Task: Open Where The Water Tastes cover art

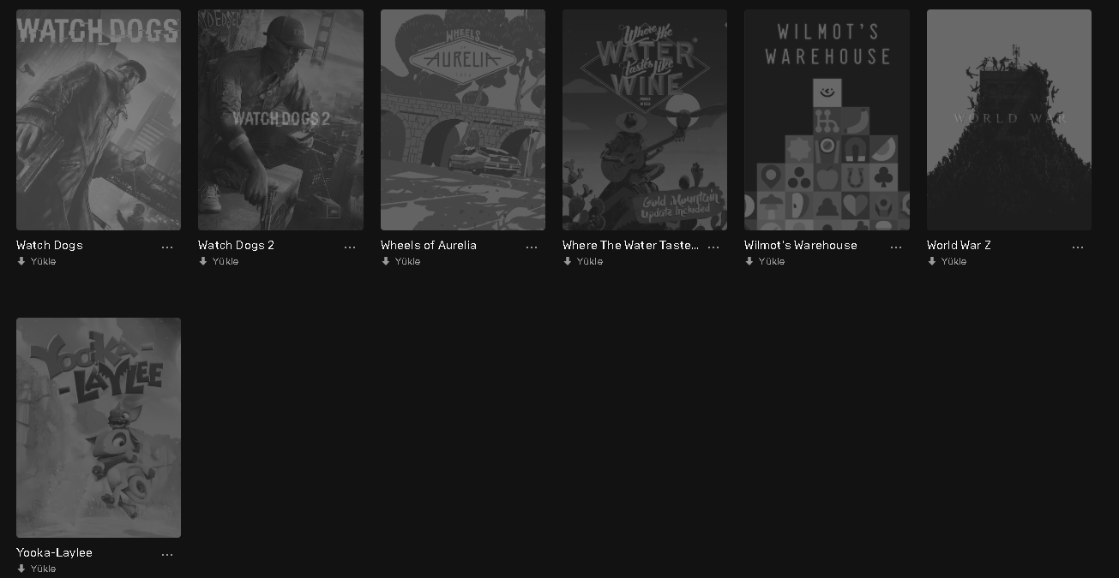Action: 645,120
